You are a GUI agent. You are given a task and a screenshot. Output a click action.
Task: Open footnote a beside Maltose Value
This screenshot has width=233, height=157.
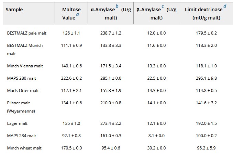(77, 15)
